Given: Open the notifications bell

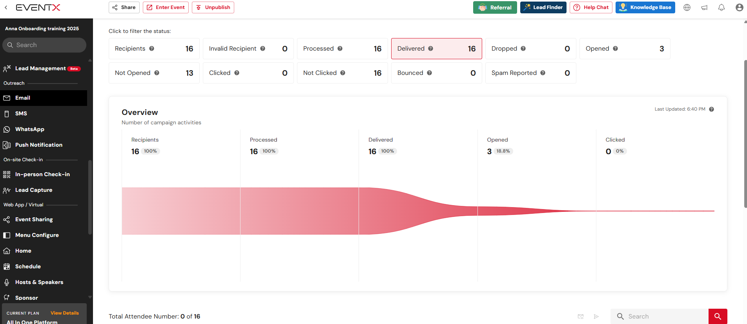Looking at the screenshot, I should [x=721, y=7].
